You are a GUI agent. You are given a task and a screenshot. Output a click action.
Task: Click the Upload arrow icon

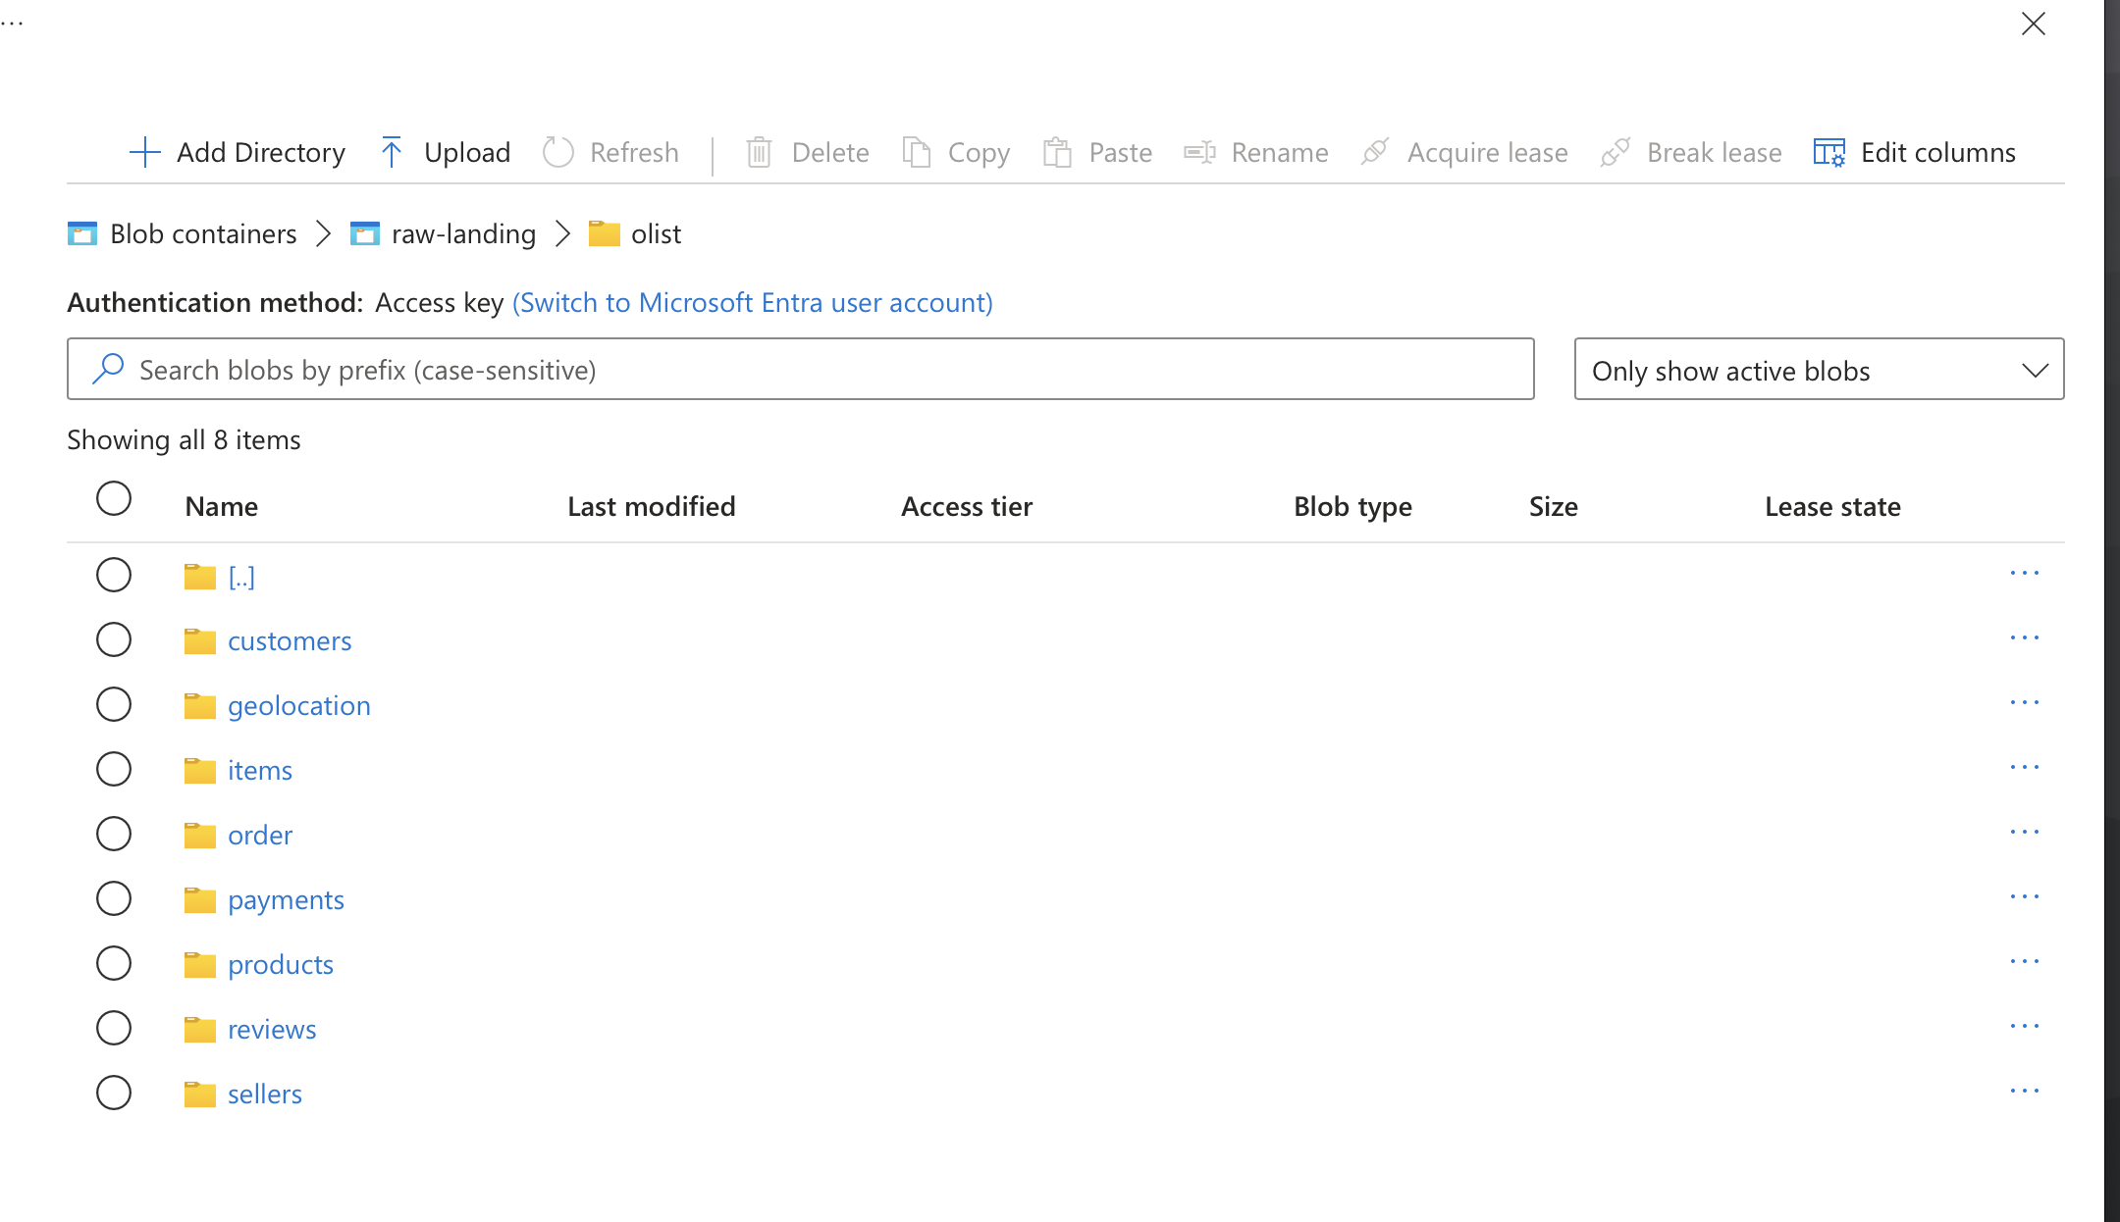point(391,153)
